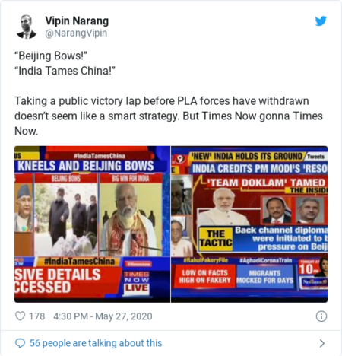The height and width of the screenshot is (356, 342).
Task: Click the 'Beijing Bows!' quoted line
Action: tap(51, 56)
